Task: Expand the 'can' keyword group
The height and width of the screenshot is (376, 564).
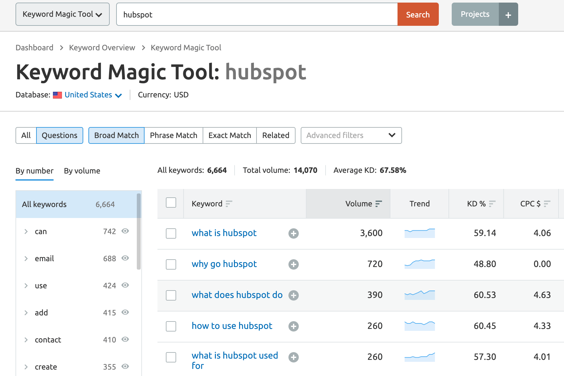Action: tap(26, 232)
